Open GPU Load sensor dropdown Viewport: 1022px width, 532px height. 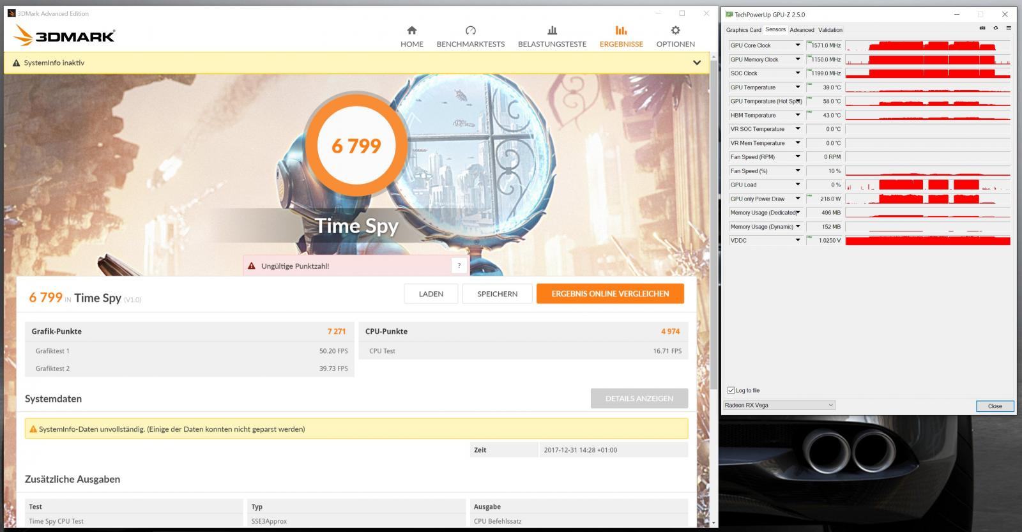point(797,185)
